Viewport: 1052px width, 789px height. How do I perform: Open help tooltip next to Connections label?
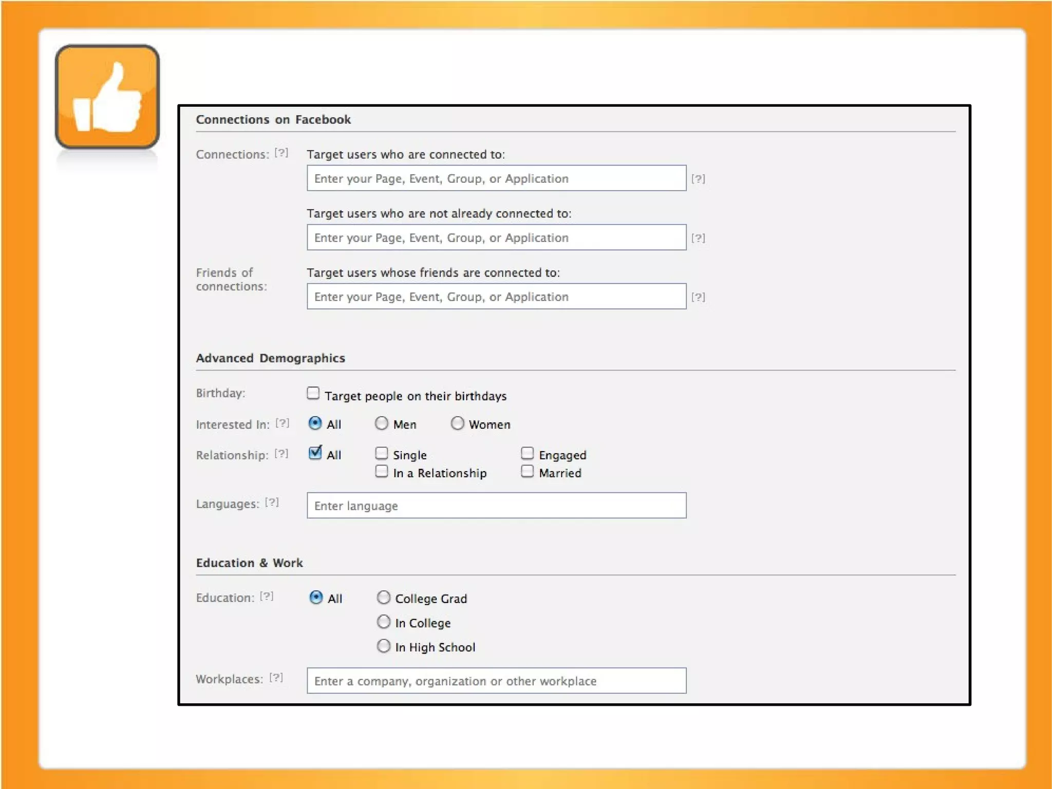pyautogui.click(x=281, y=153)
